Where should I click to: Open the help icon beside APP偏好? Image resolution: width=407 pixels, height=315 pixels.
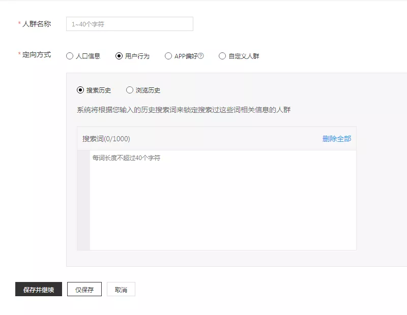(200, 56)
